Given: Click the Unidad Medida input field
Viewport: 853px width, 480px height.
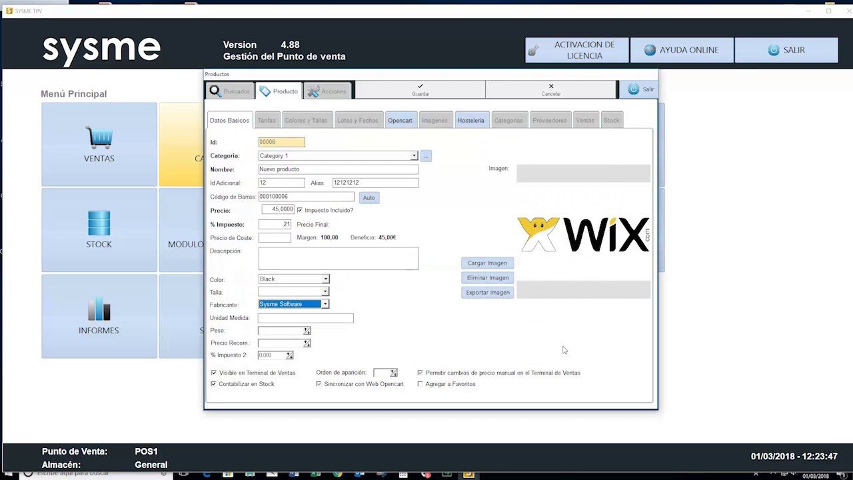Looking at the screenshot, I should click(x=305, y=318).
